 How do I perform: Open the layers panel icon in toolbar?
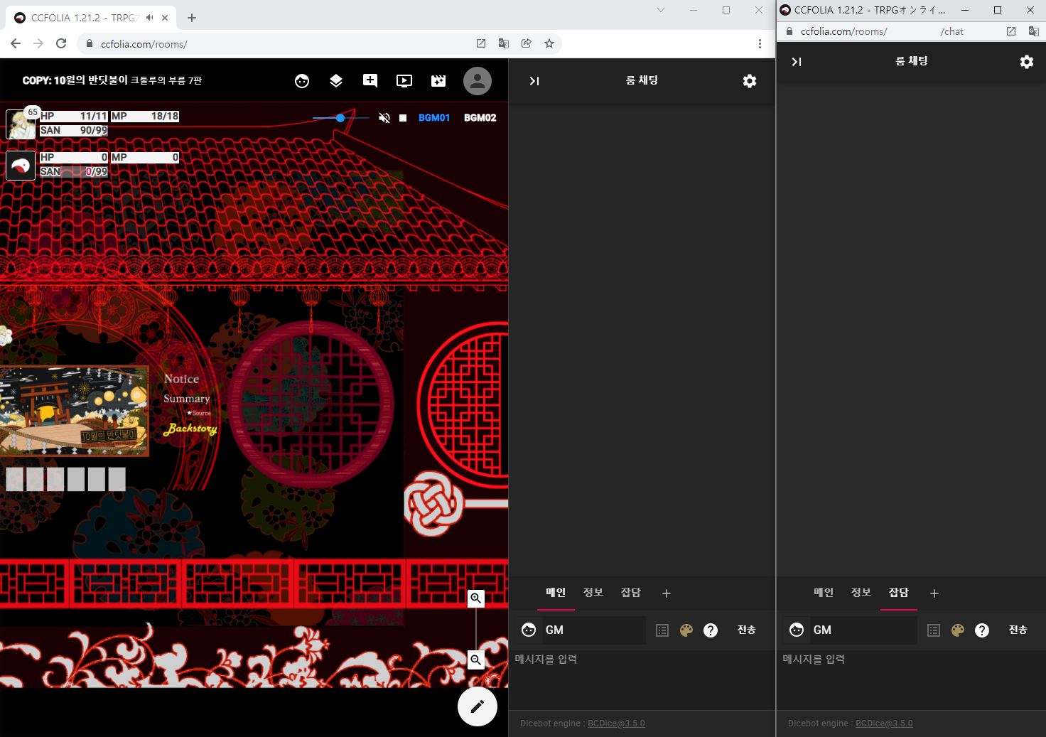pyautogui.click(x=336, y=81)
